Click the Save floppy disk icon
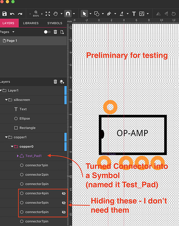This screenshot has height=226, width=179. tap(5, 14)
